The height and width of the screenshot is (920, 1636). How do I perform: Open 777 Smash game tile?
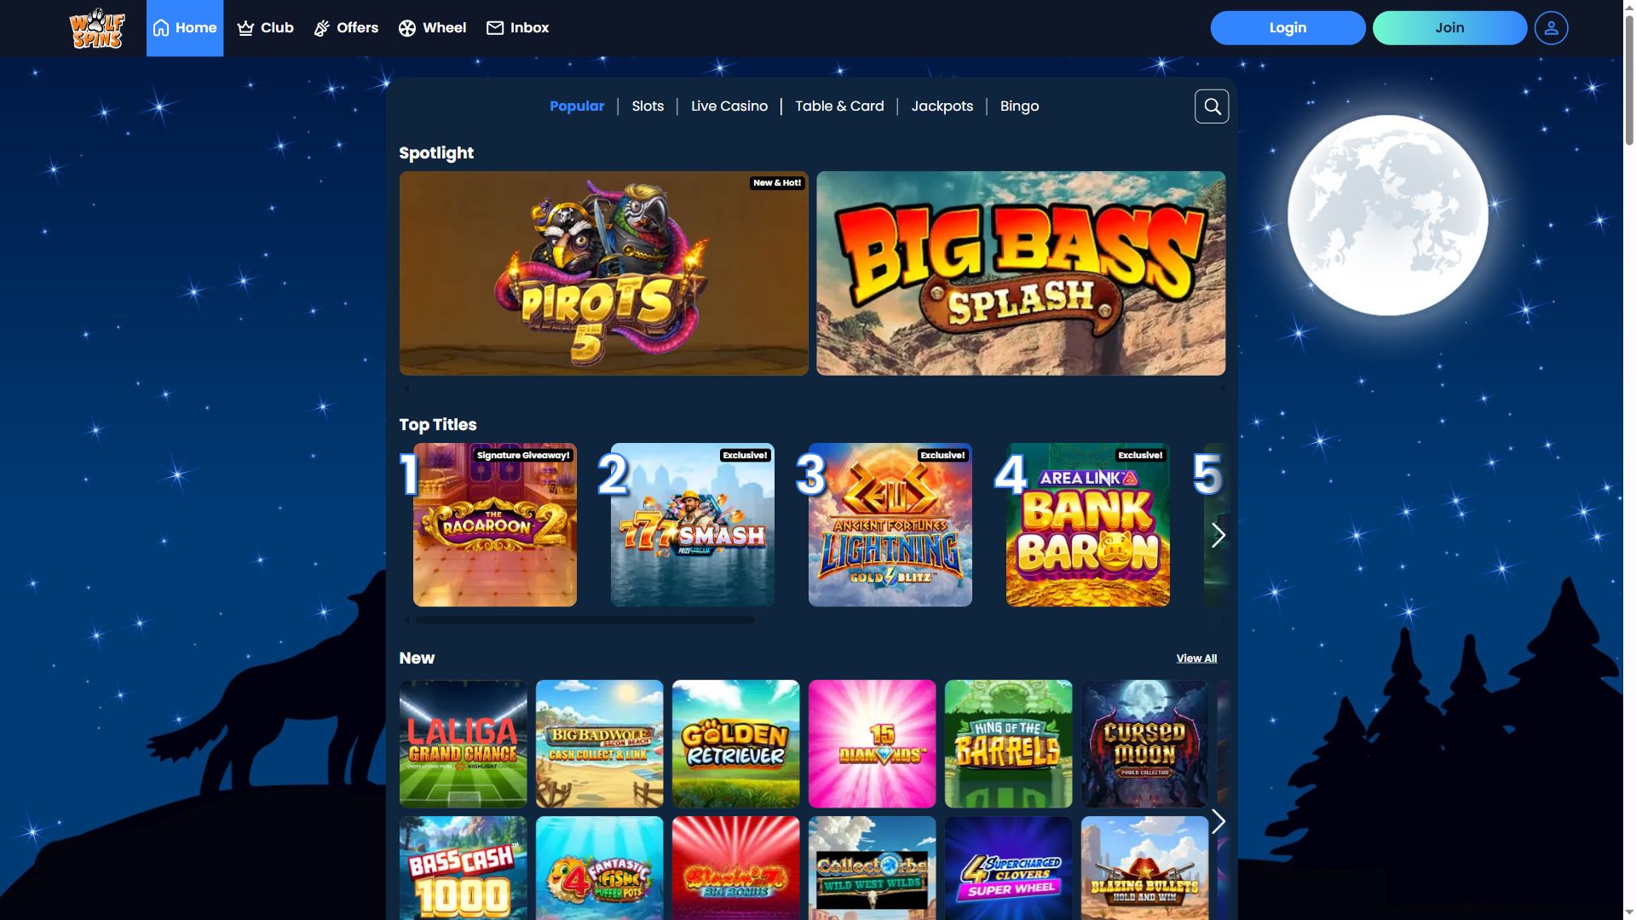[693, 525]
